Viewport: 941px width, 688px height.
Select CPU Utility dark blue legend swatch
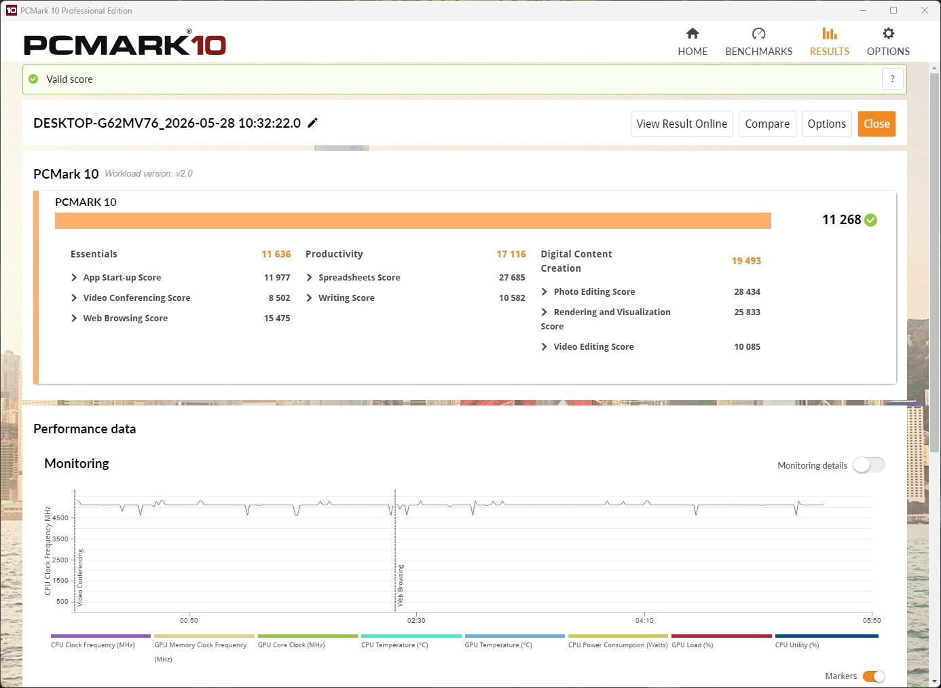click(827, 636)
